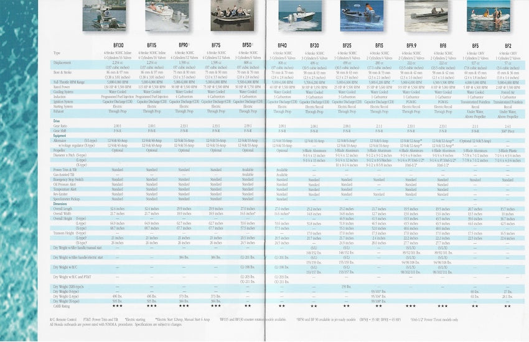Click the "R/C: Remote Control" footnote
The image size is (529, 342).
(63, 320)
